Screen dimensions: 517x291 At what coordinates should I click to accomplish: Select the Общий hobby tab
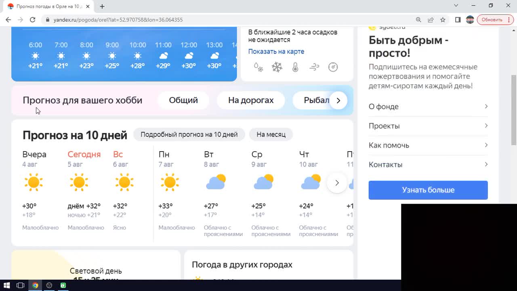(183, 100)
